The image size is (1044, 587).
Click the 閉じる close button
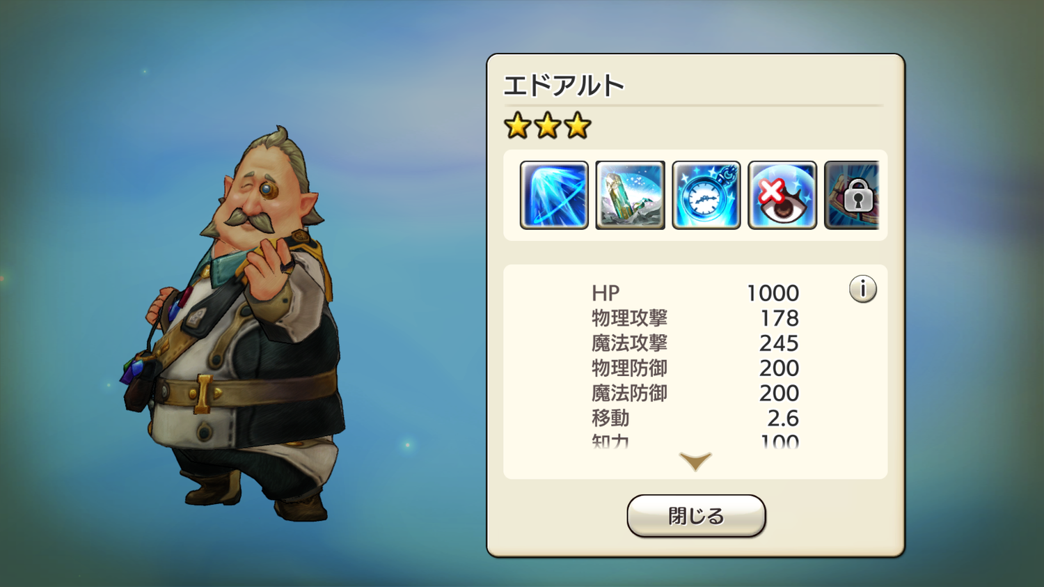(x=696, y=516)
